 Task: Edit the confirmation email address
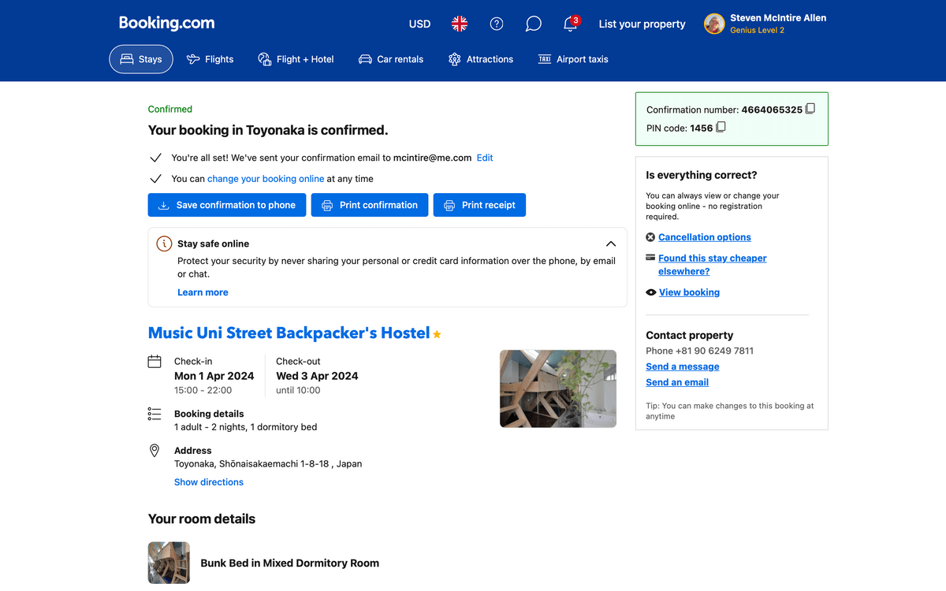[485, 158]
